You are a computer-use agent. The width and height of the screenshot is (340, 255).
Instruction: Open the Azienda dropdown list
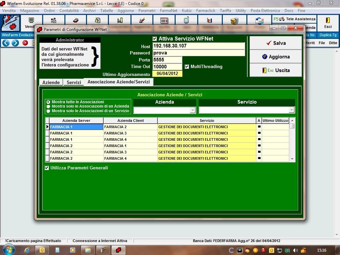click(192, 110)
